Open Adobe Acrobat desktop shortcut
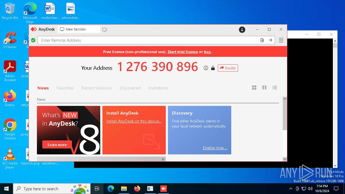 tap(10, 71)
